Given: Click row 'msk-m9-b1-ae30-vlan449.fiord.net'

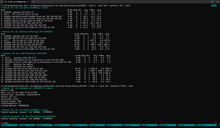Looking at the screenshot, I should [51, 17].
